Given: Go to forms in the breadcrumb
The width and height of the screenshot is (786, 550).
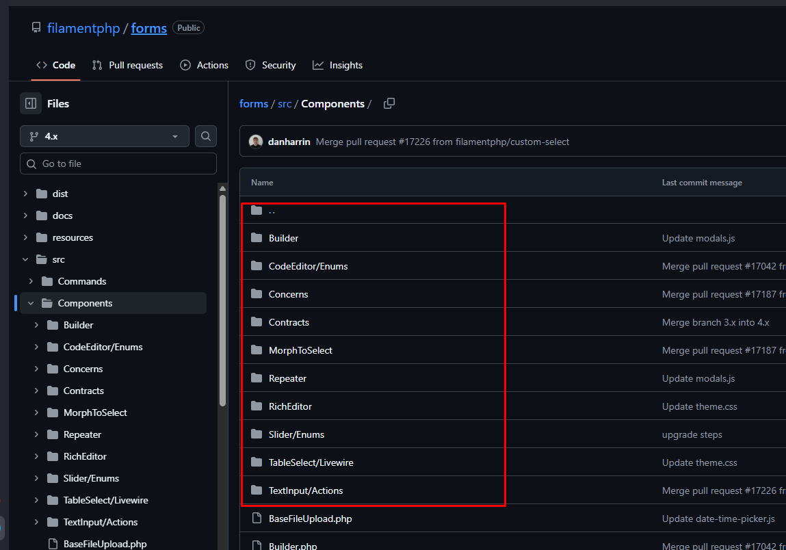Looking at the screenshot, I should [254, 104].
